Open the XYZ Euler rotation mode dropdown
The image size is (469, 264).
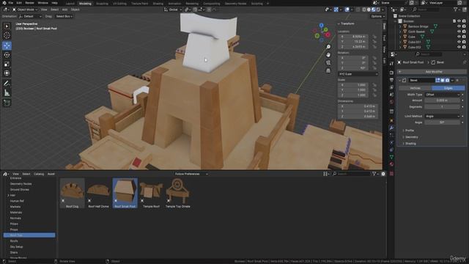(358, 74)
